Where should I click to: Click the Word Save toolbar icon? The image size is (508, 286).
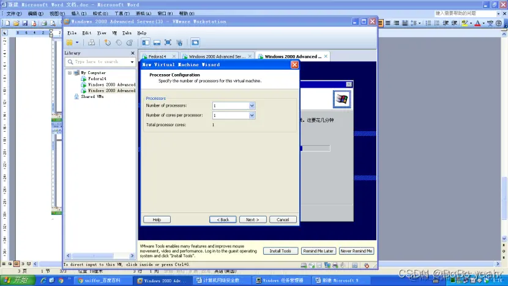tap(25, 23)
